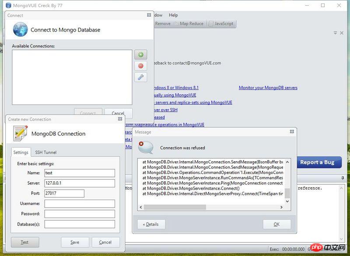
Task: Click the JavaScript toolbar item
Action: [221, 24]
